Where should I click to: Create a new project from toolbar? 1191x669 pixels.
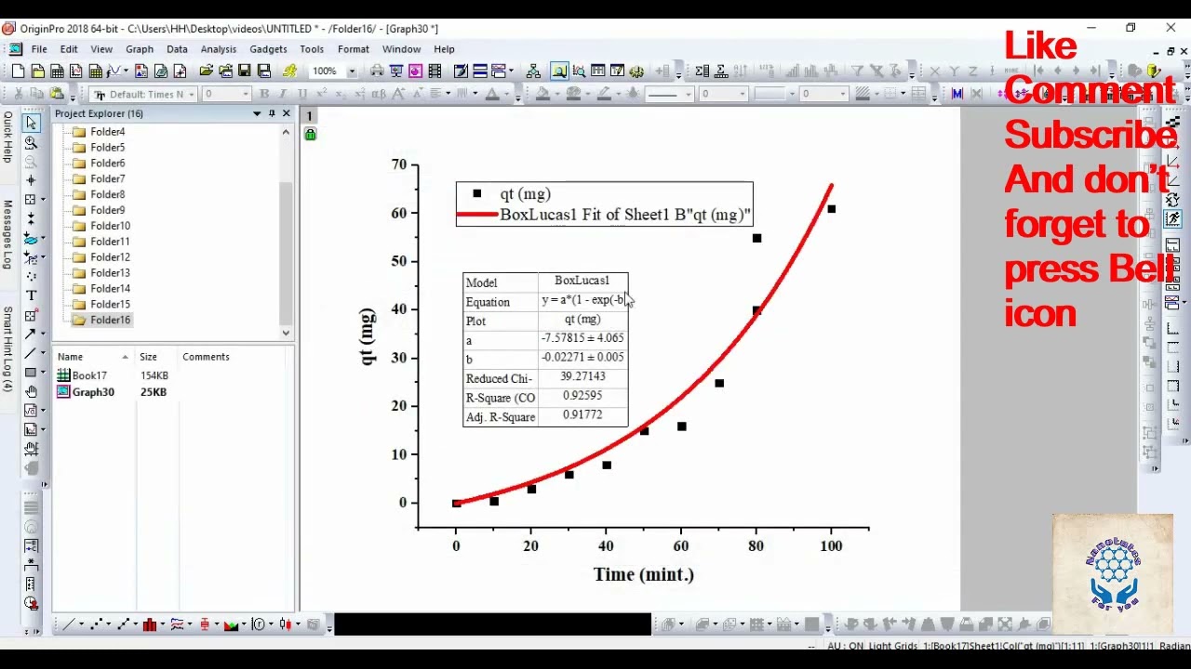(18, 71)
